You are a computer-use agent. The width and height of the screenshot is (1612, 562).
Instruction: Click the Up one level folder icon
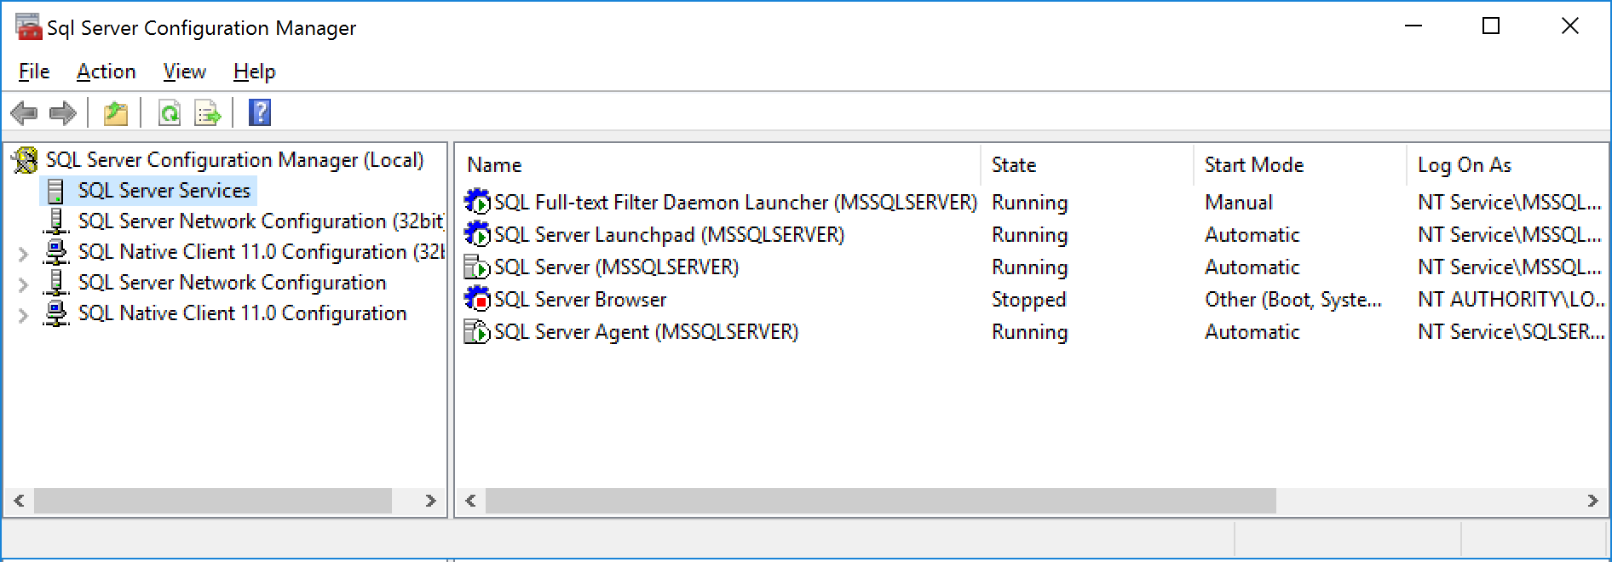point(115,112)
